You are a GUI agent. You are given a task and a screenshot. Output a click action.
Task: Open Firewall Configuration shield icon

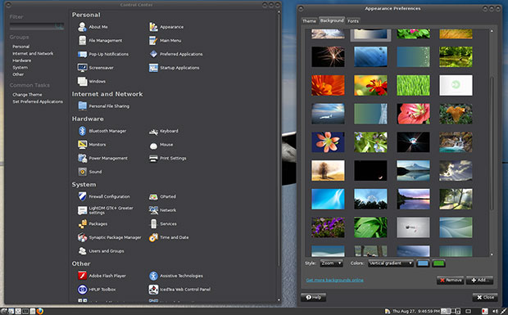(82, 196)
